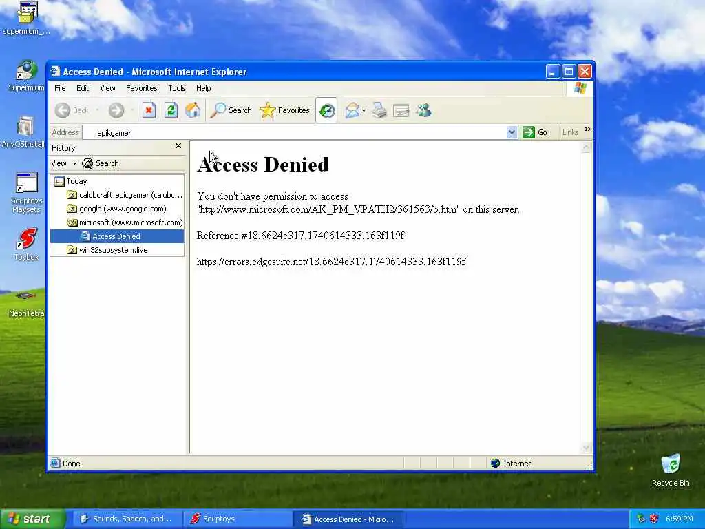
Task: Print the page using printer icon
Action: [x=379, y=110]
